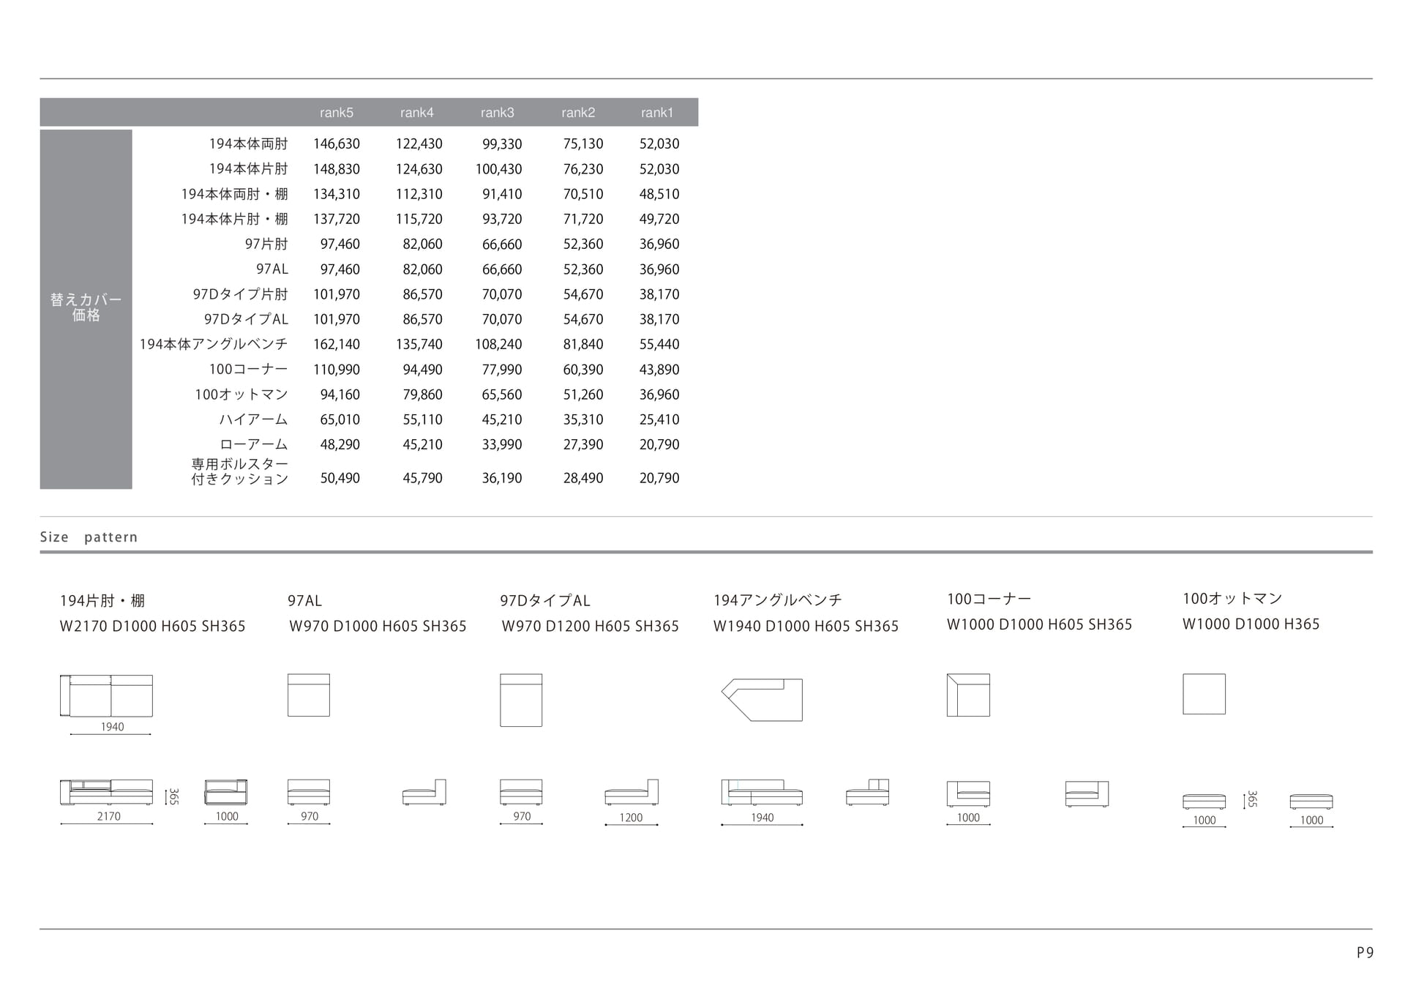The image size is (1405, 994).
Task: Select the price 124,630
Action: pos(419,168)
